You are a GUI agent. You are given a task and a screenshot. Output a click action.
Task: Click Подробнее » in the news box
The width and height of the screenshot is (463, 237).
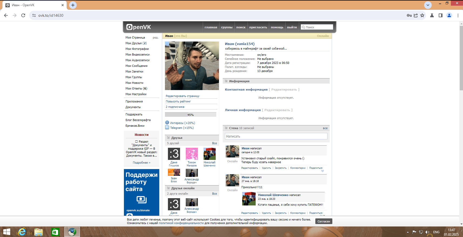[141, 163]
